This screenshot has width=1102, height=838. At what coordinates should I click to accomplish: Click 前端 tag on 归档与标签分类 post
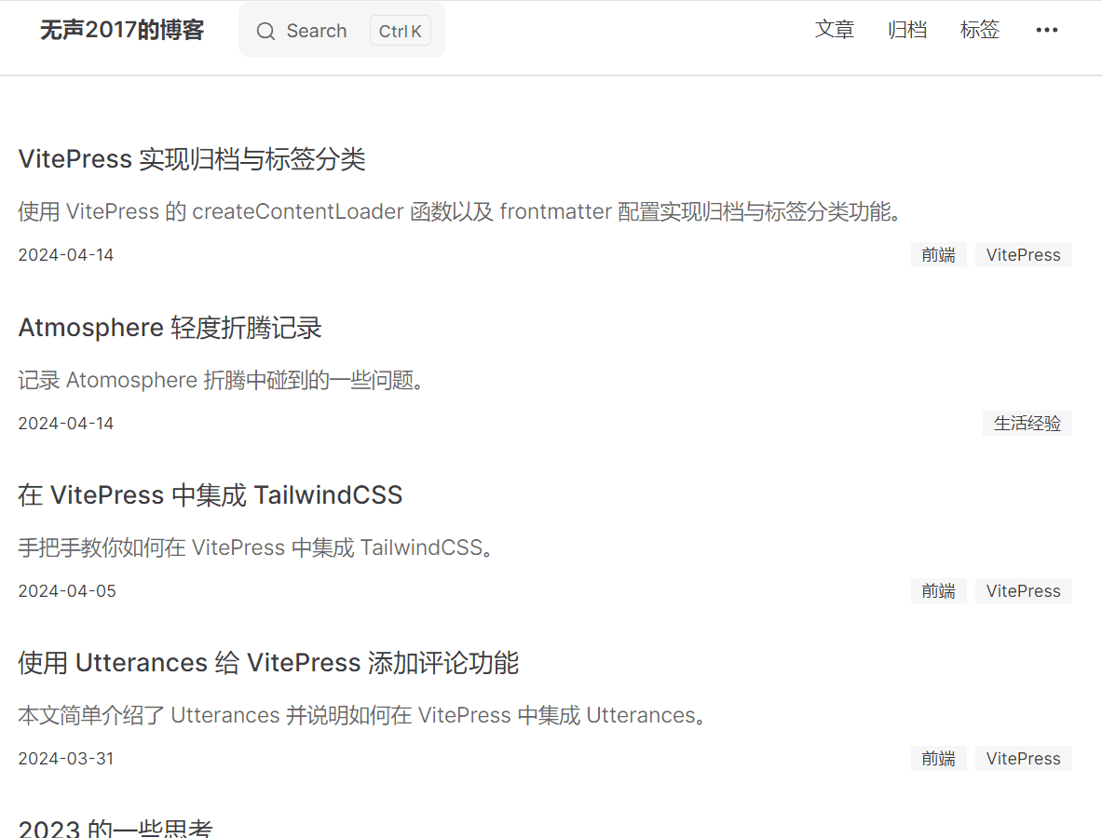pyautogui.click(x=938, y=255)
